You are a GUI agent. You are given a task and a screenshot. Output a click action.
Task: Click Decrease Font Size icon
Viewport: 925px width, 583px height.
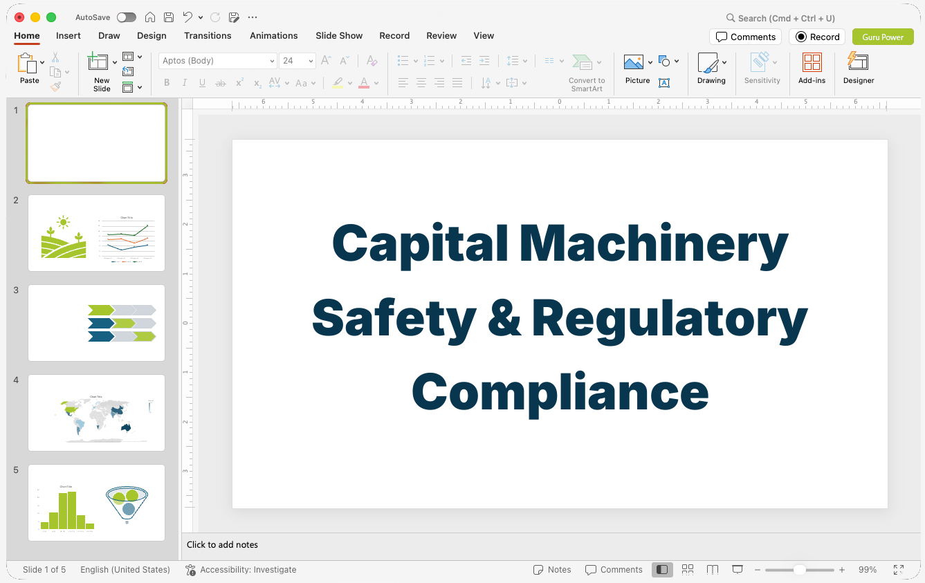pyautogui.click(x=345, y=61)
